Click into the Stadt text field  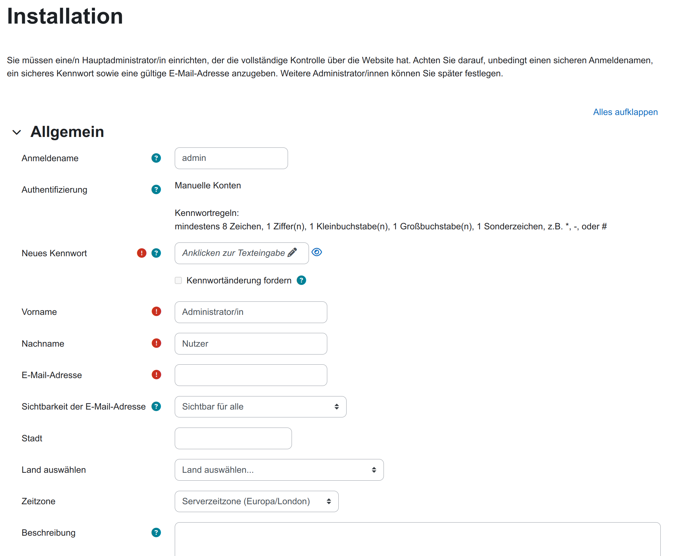pos(233,438)
